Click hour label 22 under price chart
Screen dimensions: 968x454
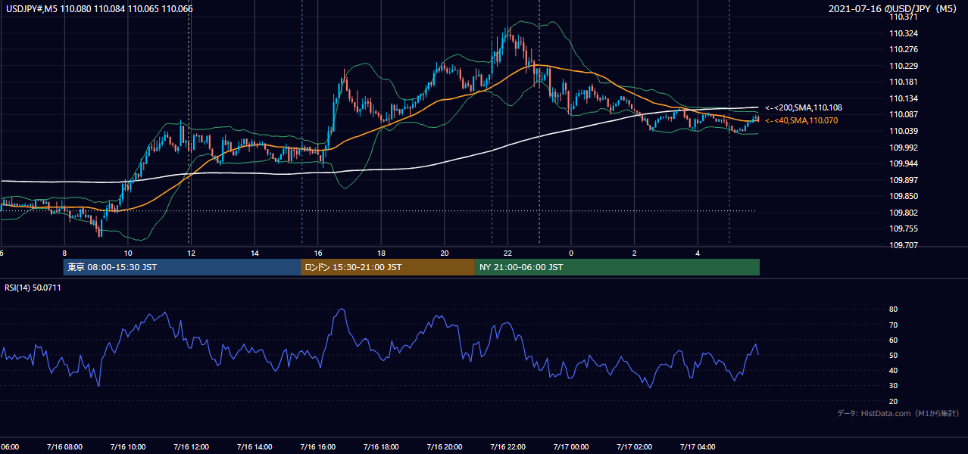pos(507,253)
